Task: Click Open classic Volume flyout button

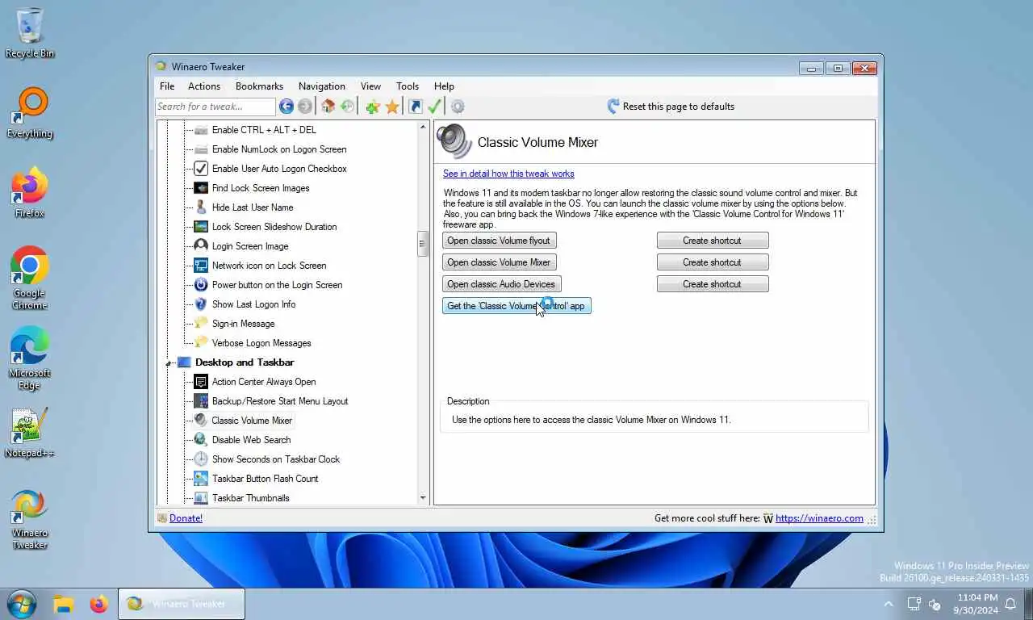Action: pyautogui.click(x=499, y=241)
